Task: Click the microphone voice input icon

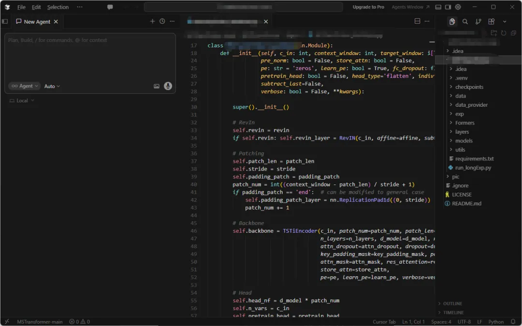Action: [x=168, y=86]
